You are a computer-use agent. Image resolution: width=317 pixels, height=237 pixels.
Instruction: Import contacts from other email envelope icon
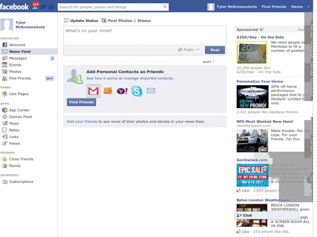point(151,91)
